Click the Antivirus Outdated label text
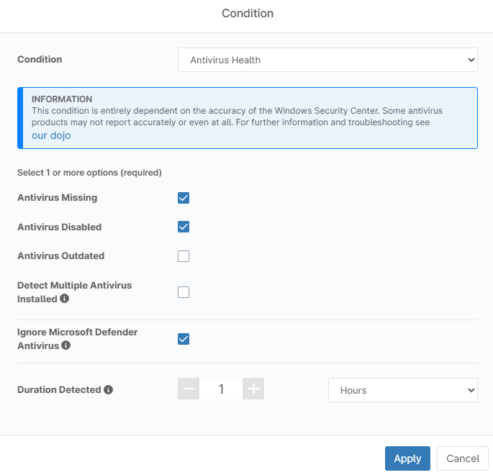Screen dimensions: 493x475 (x=60, y=256)
